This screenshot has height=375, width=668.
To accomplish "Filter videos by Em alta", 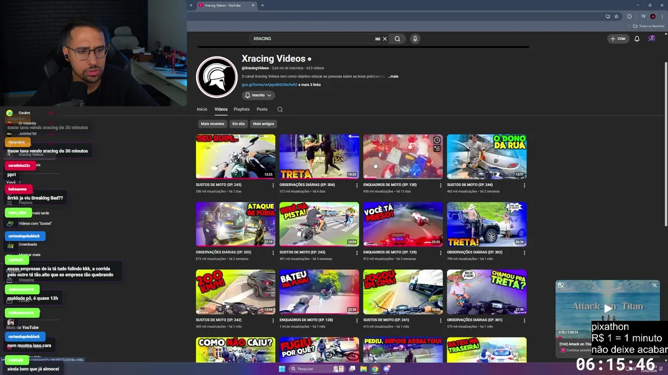I will (x=238, y=124).
